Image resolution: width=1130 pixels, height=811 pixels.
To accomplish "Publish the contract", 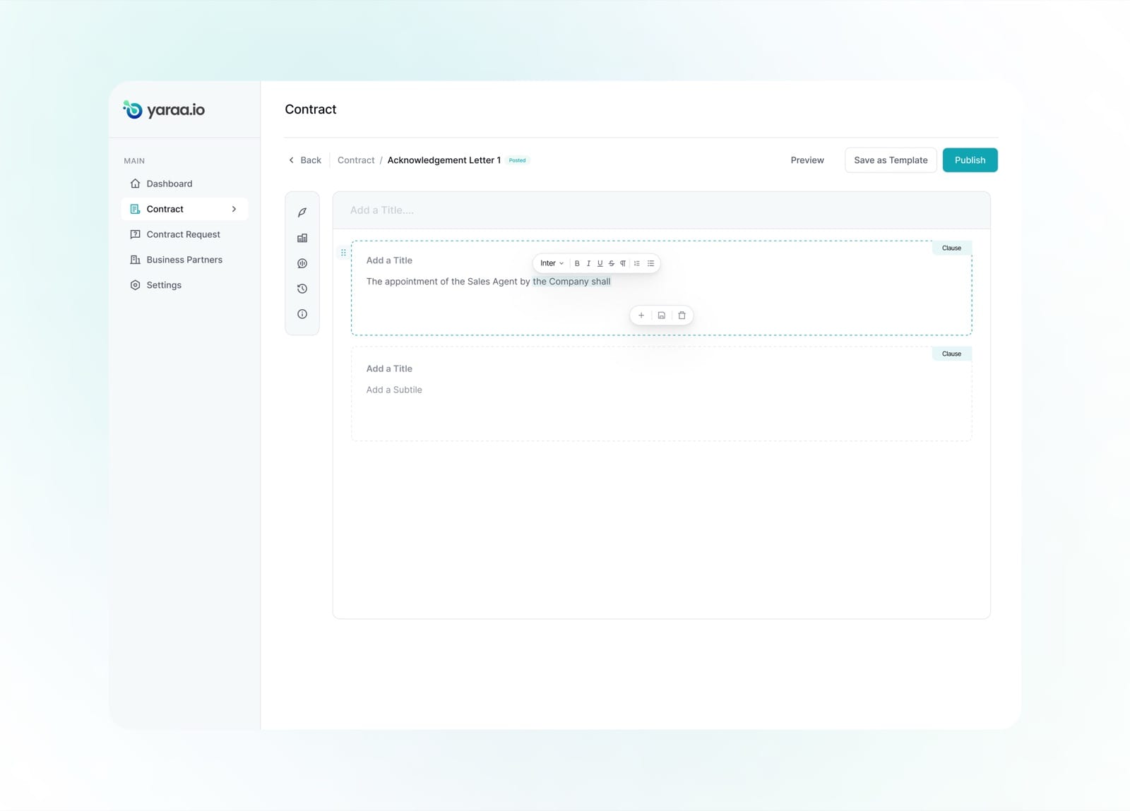I will [970, 160].
